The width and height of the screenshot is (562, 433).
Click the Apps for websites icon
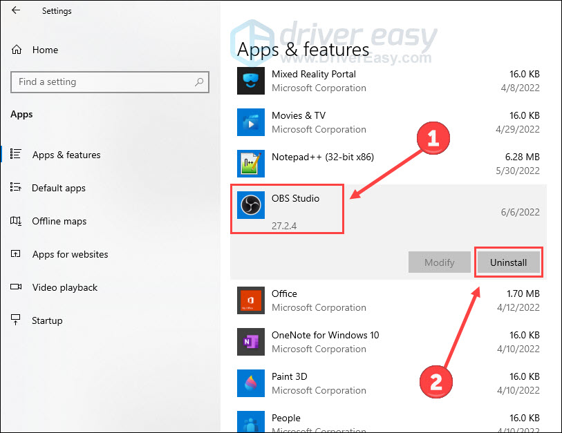pyautogui.click(x=15, y=254)
